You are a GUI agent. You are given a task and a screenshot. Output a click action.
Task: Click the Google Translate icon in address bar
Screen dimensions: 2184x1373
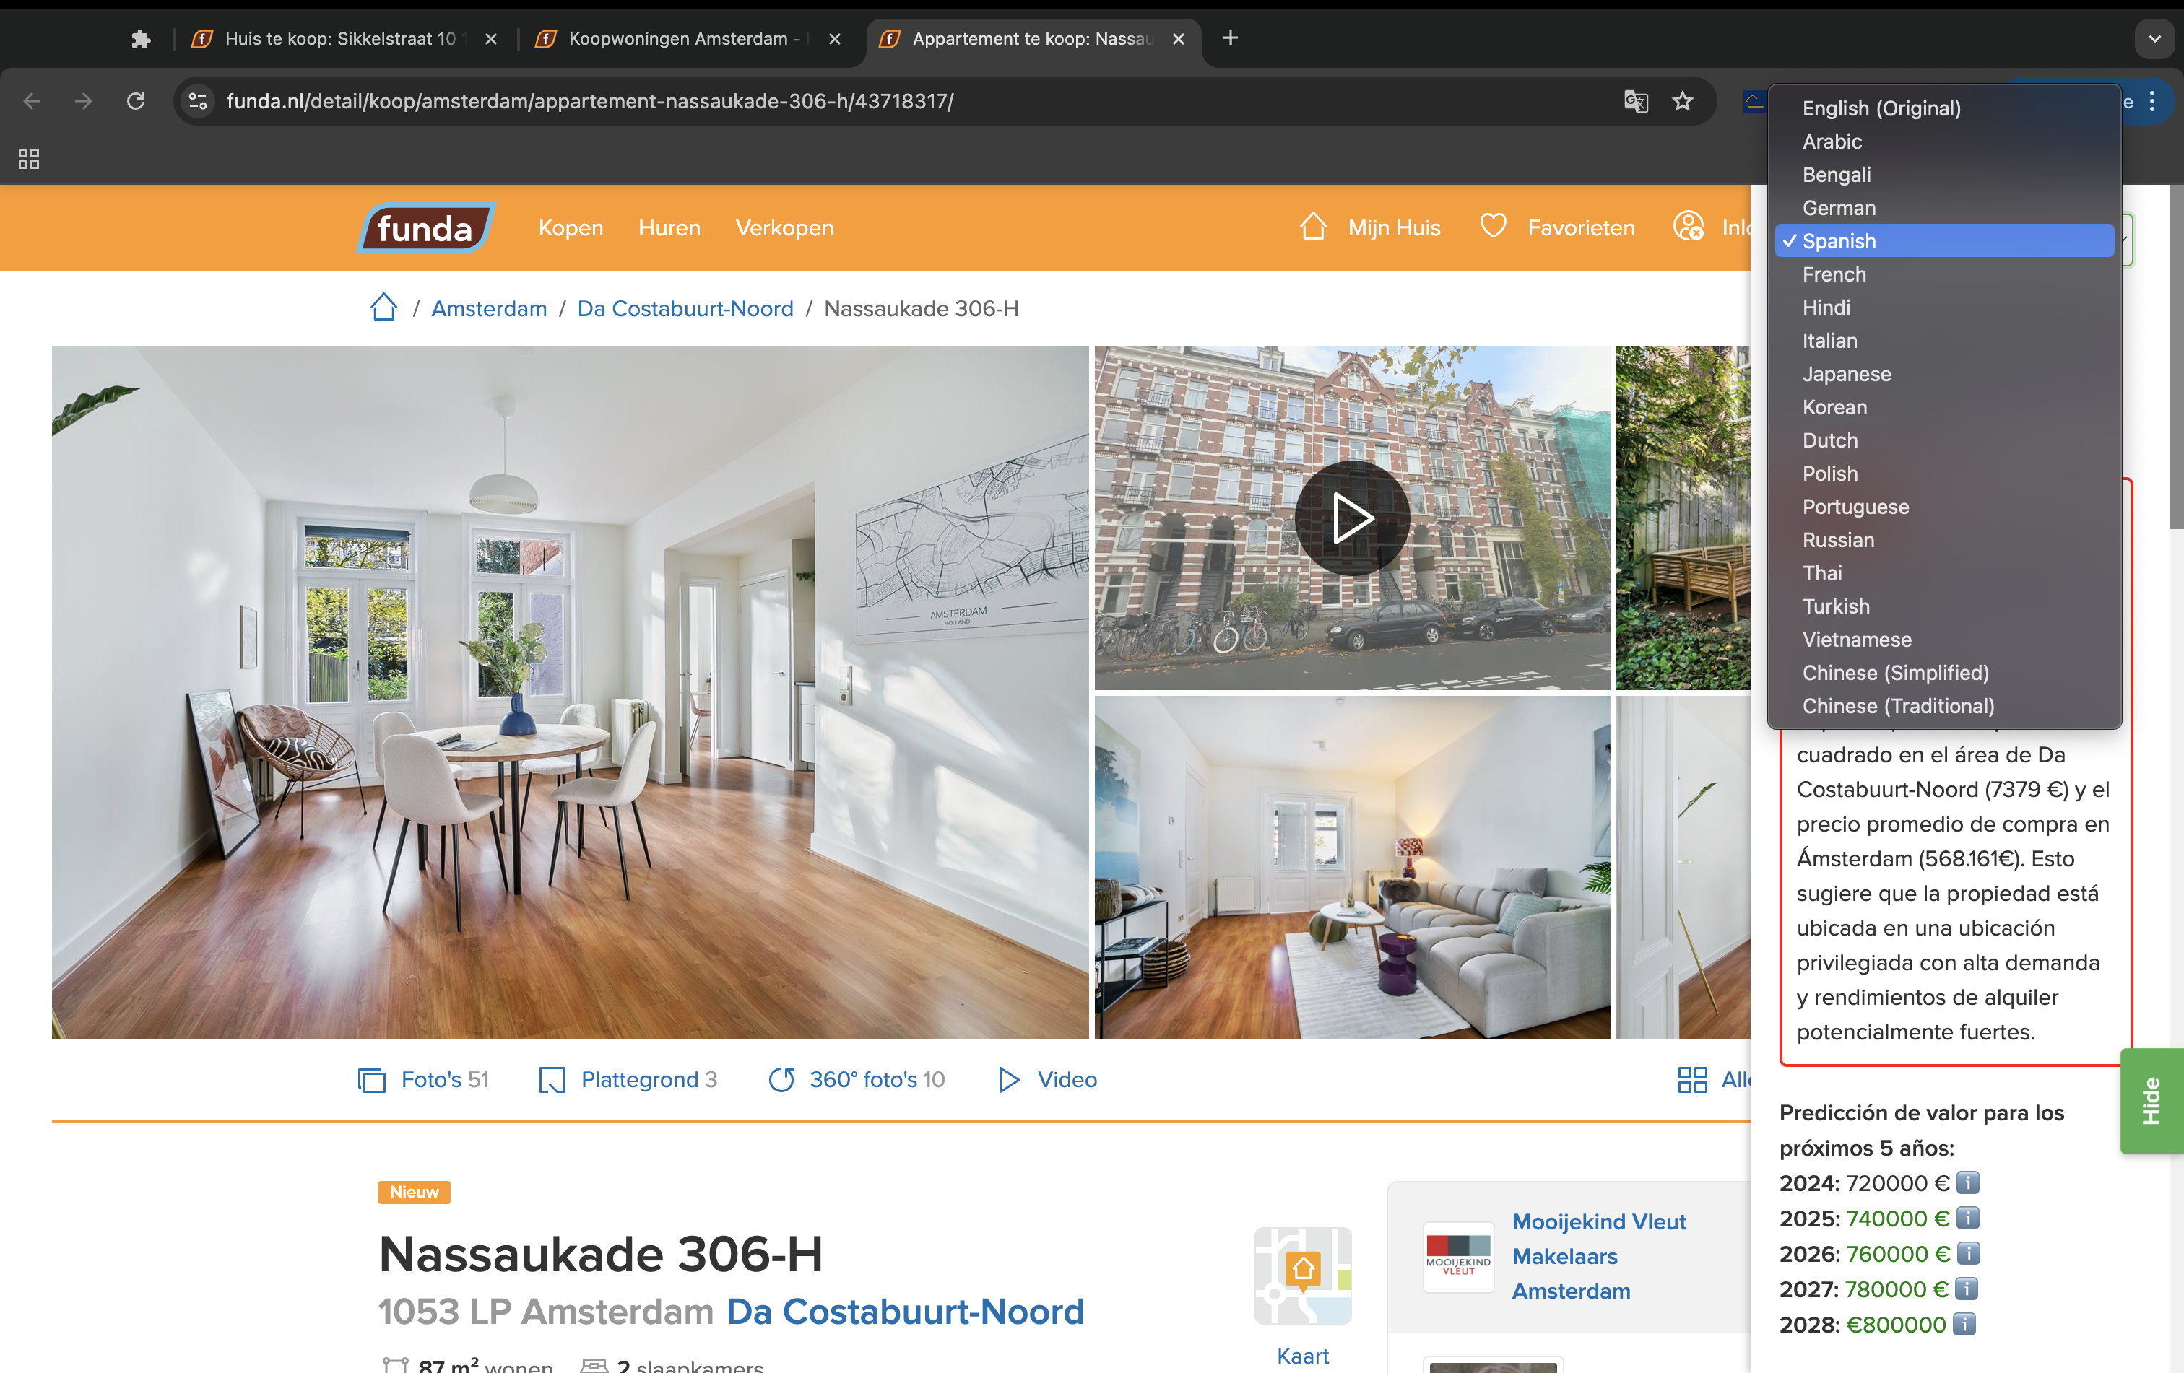coord(1635,100)
